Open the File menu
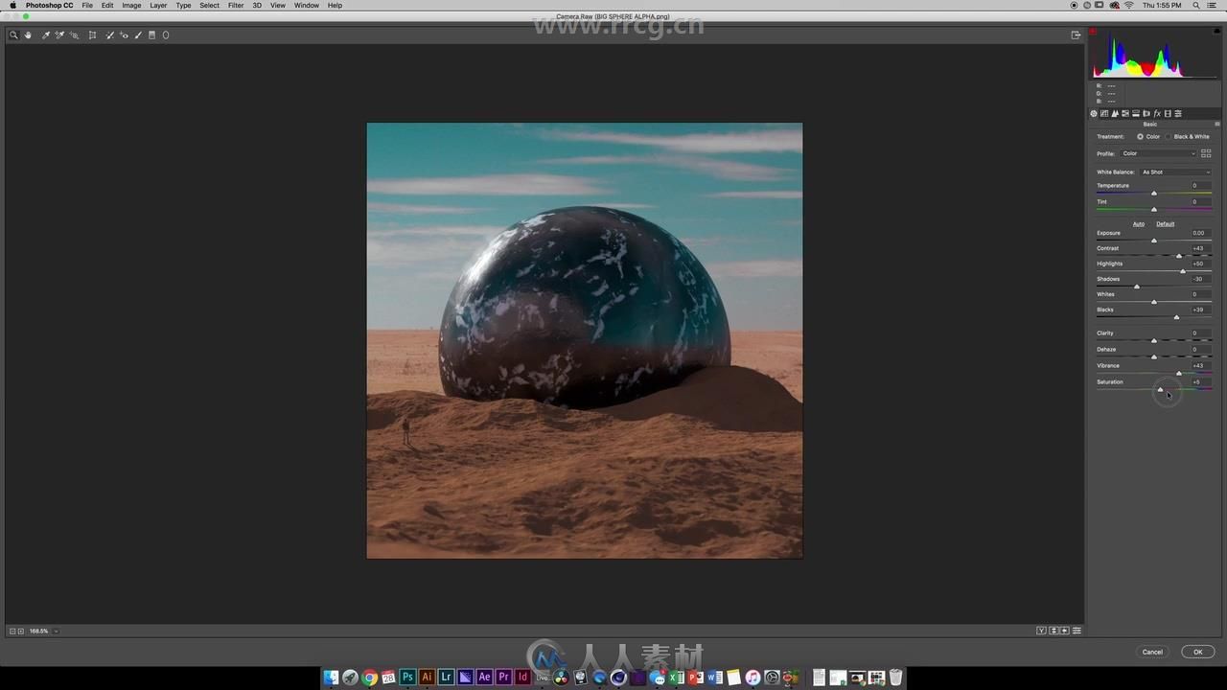The width and height of the screenshot is (1227, 690). [x=87, y=6]
